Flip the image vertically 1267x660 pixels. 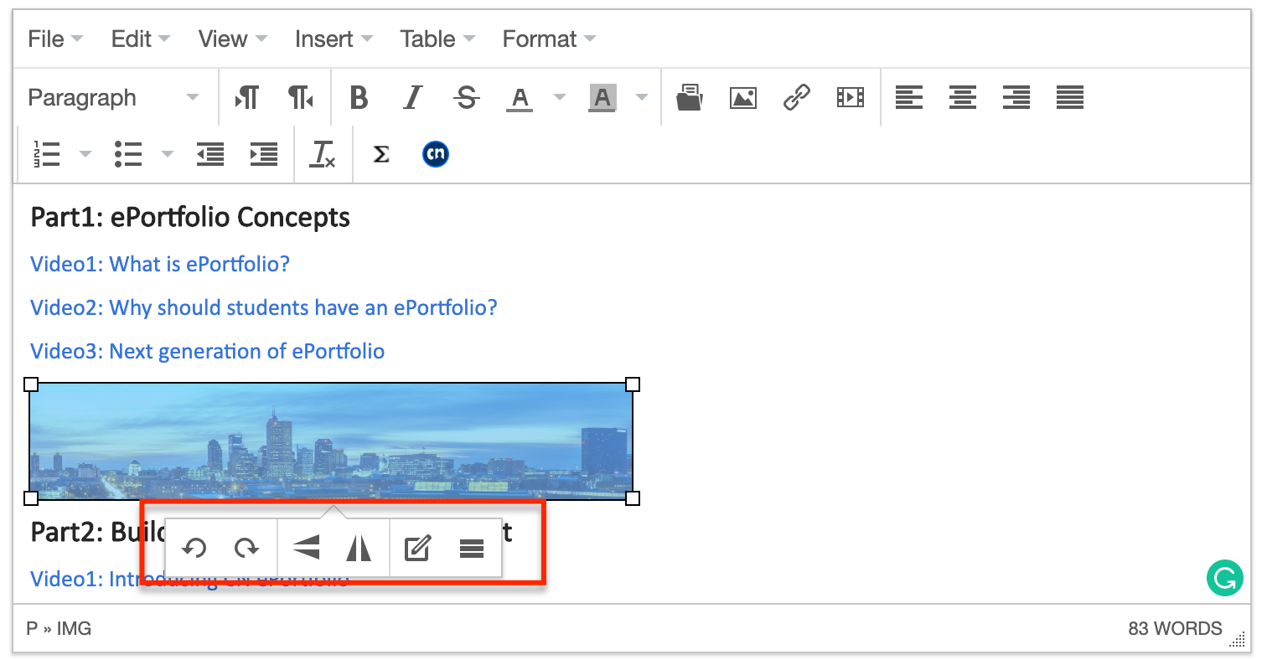click(x=306, y=549)
